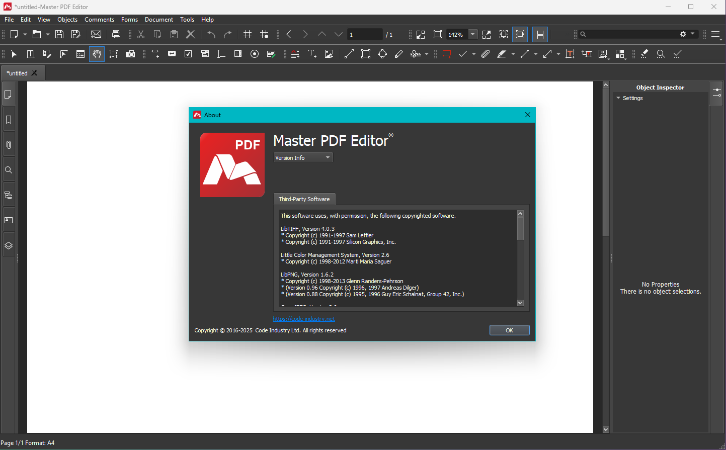Open the code-industry.net link
Viewport: 726px width, 450px height.
pos(304,319)
